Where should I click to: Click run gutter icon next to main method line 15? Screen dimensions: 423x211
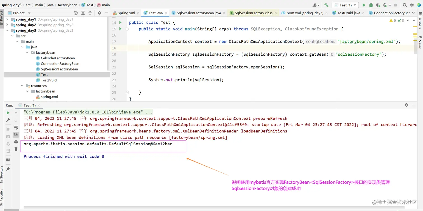click(120, 29)
